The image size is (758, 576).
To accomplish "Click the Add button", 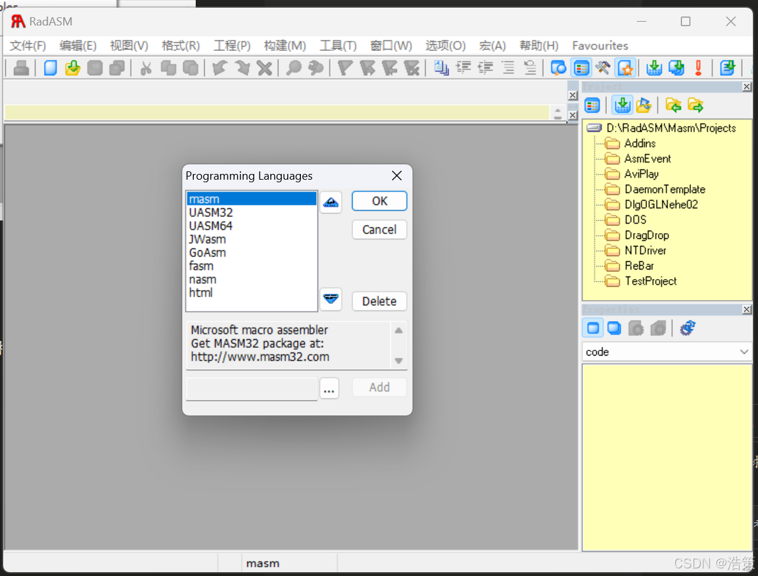I will [x=379, y=387].
